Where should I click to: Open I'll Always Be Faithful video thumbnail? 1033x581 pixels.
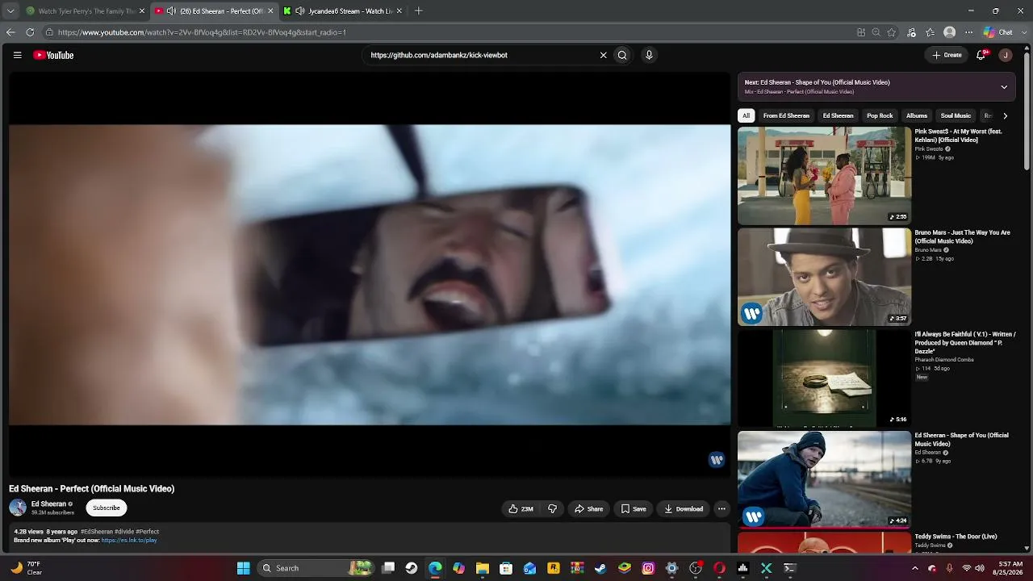click(x=824, y=378)
